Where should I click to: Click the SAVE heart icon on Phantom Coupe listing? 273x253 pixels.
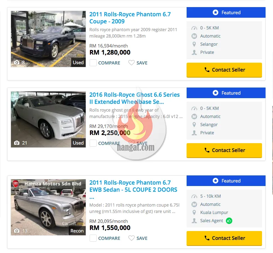(131, 63)
